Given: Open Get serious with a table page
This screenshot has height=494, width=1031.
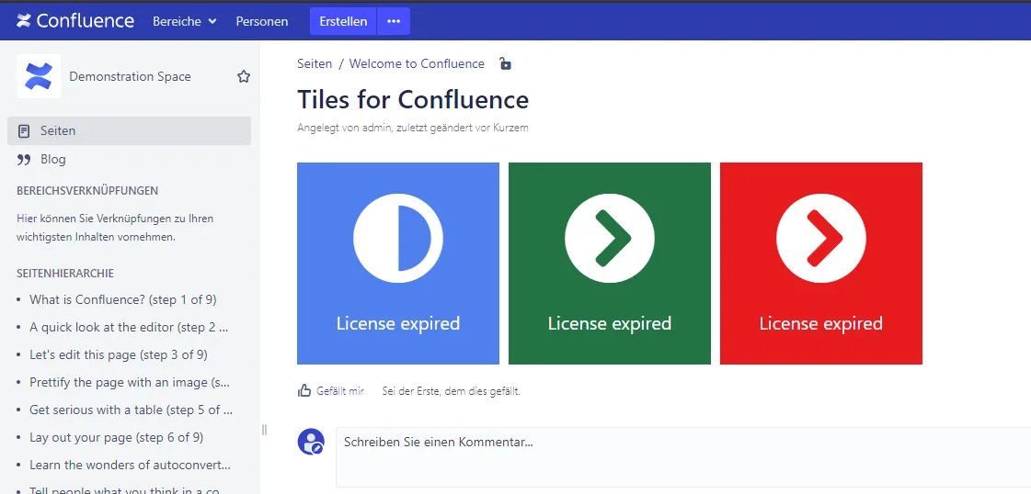Looking at the screenshot, I should (131, 410).
